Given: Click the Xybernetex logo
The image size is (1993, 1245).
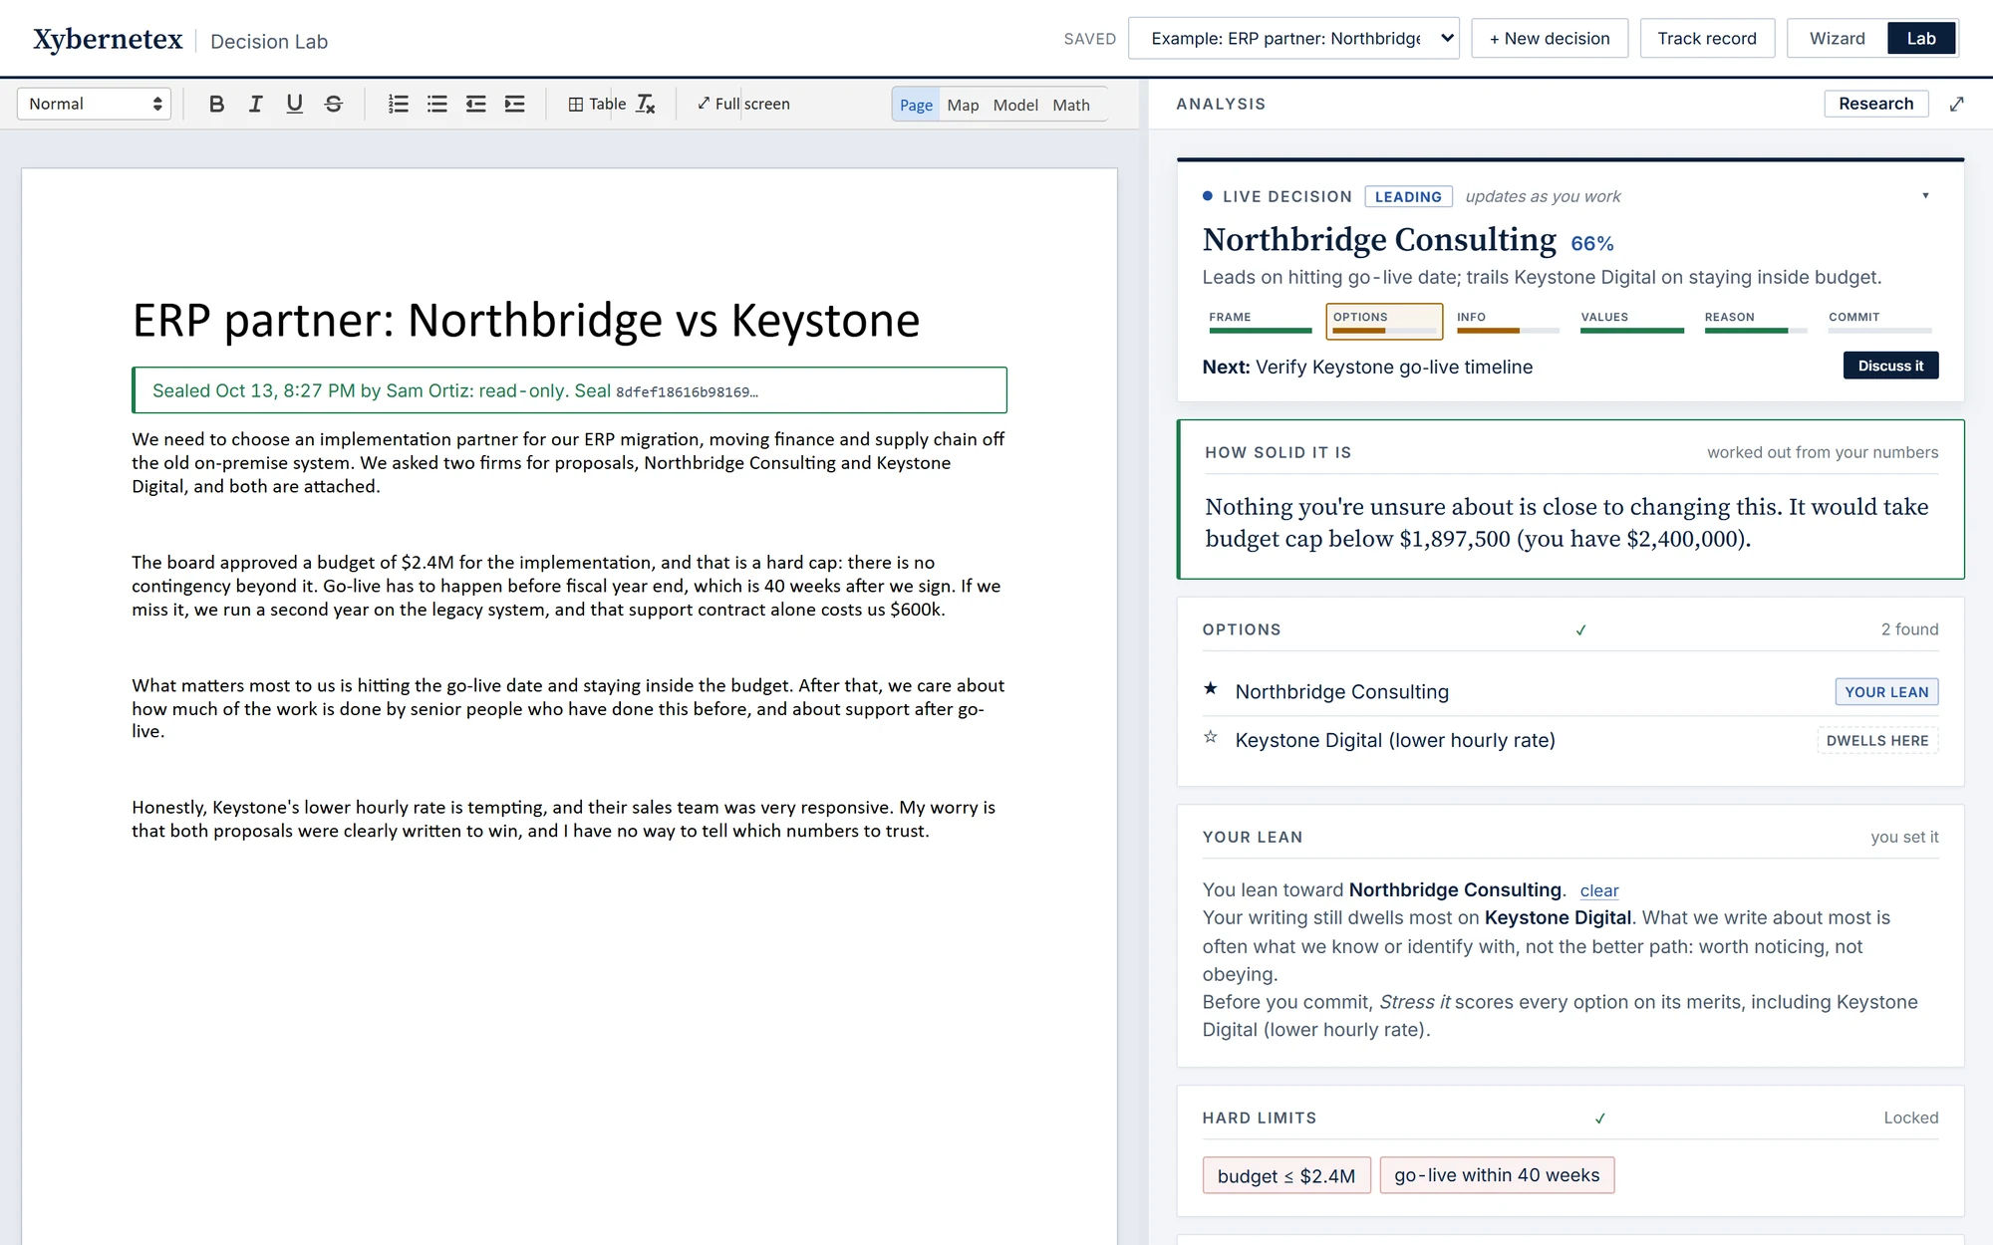Looking at the screenshot, I should coord(108,40).
